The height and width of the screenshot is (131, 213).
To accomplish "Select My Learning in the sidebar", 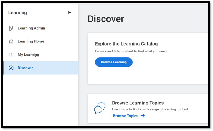I will tap(28, 55).
